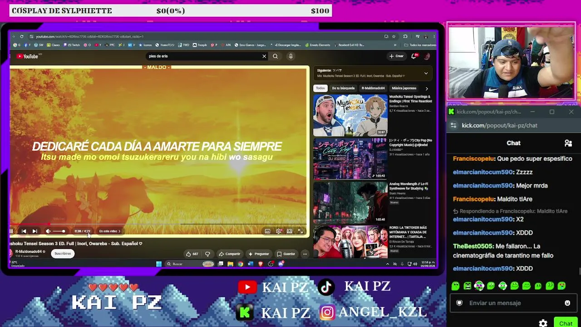This screenshot has width=581, height=327.
Task: Skip to the next video in playlist
Action: point(34,231)
